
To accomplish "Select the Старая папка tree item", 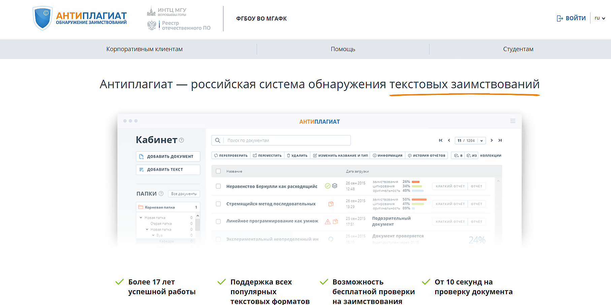I will [161, 224].
